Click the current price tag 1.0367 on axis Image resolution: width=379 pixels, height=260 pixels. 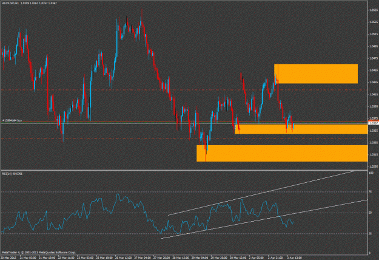coord(373,123)
